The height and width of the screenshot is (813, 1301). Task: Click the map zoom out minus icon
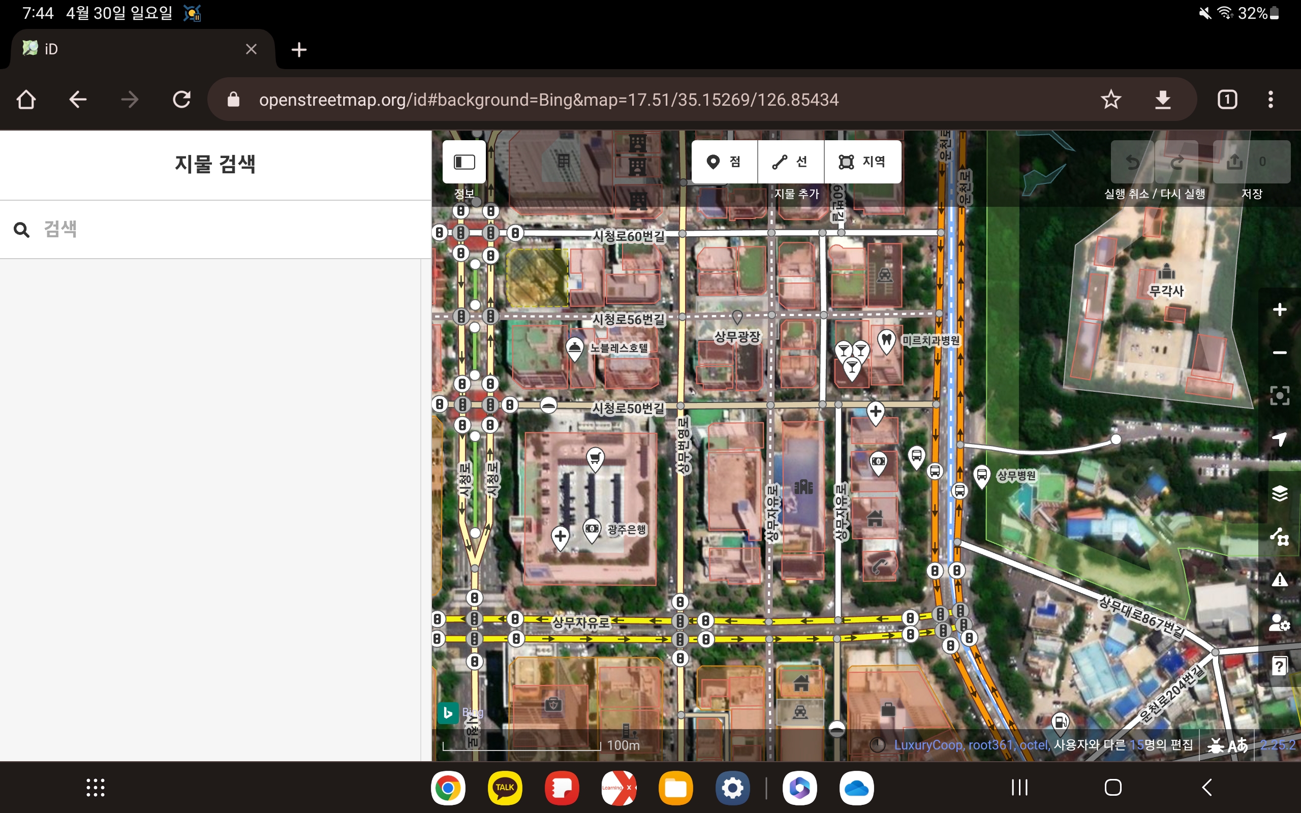(x=1280, y=353)
